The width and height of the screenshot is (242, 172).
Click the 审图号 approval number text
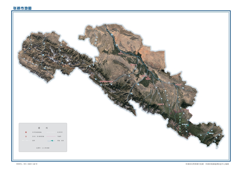(27, 164)
